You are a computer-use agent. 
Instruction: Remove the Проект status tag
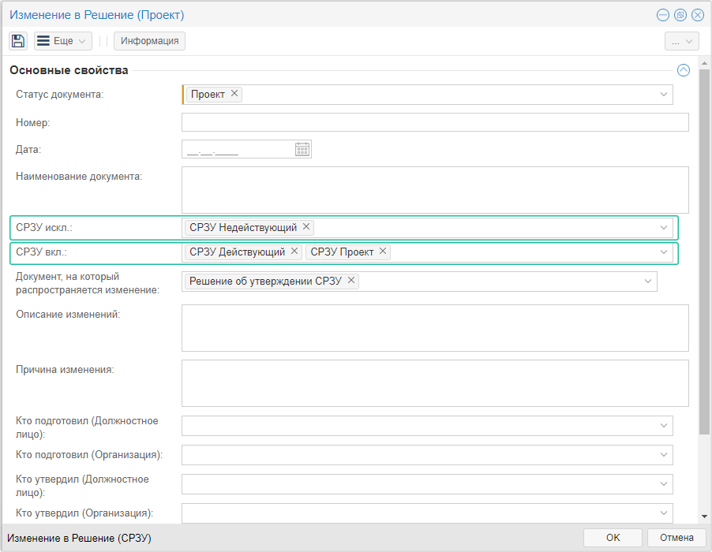click(x=234, y=94)
